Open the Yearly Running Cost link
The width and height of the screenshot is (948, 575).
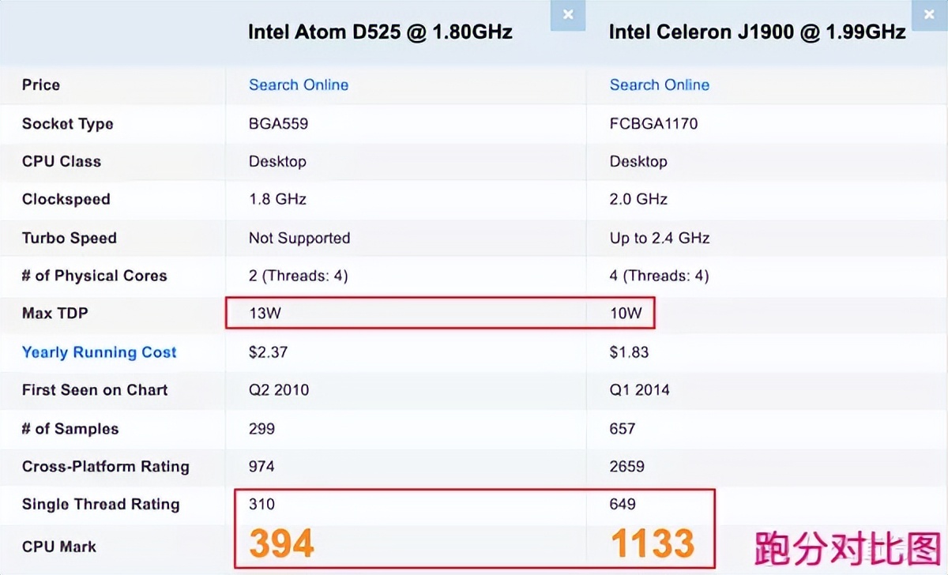99,352
